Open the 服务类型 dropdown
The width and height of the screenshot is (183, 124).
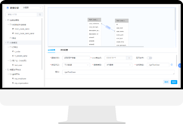[118, 65]
